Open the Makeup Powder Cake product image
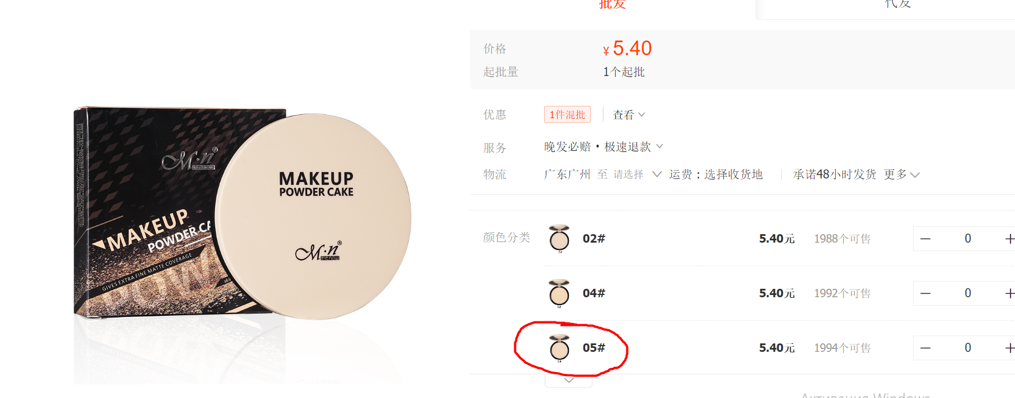The height and width of the screenshot is (398, 1015). pos(242,217)
